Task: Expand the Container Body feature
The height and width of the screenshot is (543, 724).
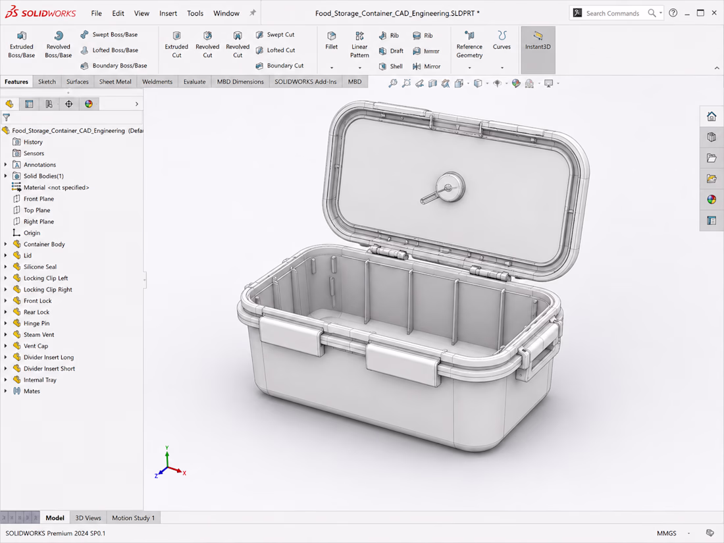Action: coord(5,244)
